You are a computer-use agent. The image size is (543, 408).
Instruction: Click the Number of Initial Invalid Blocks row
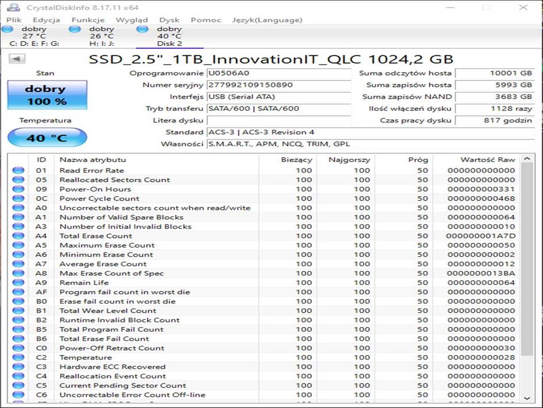[x=264, y=227]
